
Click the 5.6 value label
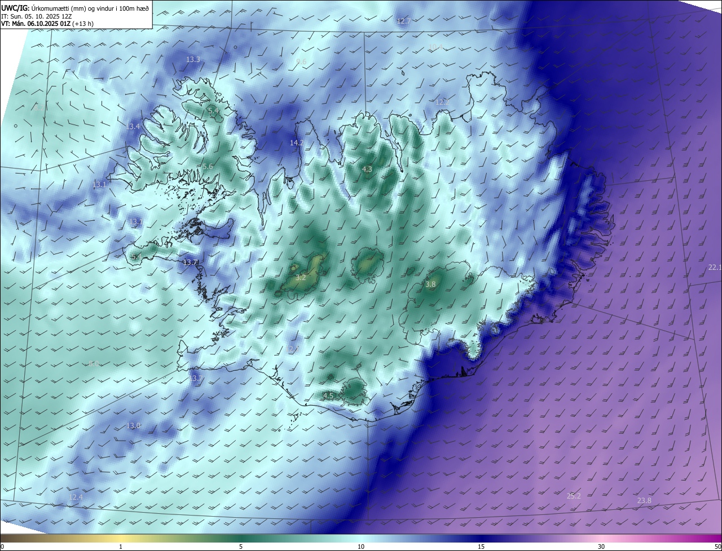pyautogui.click(x=208, y=167)
